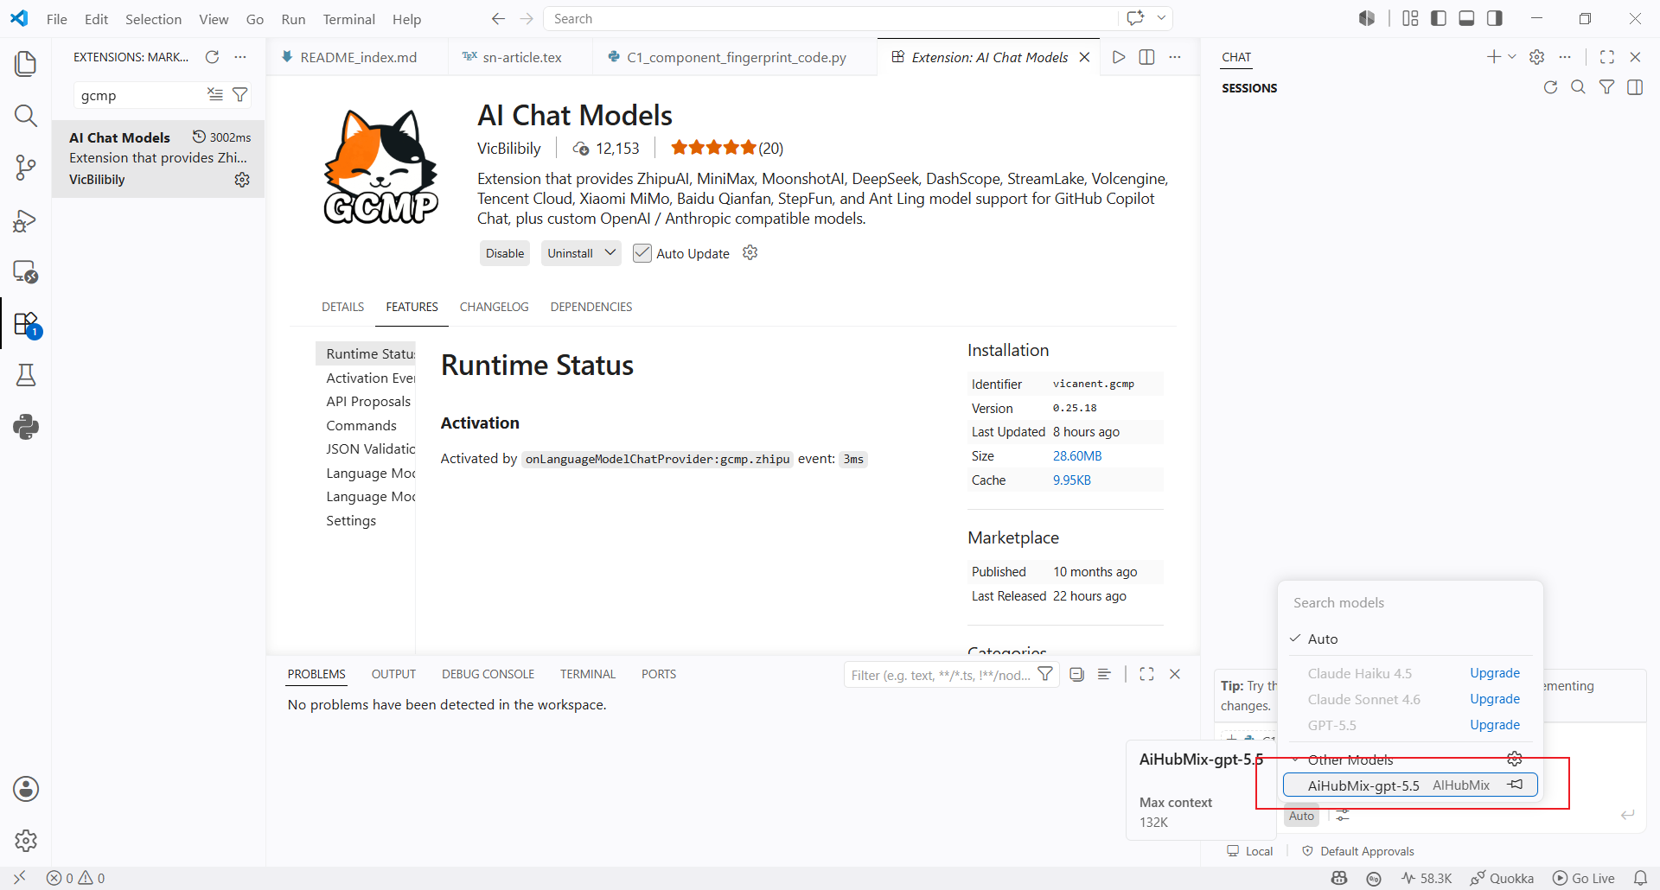Switch to the CHANGELOG tab

pyautogui.click(x=494, y=307)
